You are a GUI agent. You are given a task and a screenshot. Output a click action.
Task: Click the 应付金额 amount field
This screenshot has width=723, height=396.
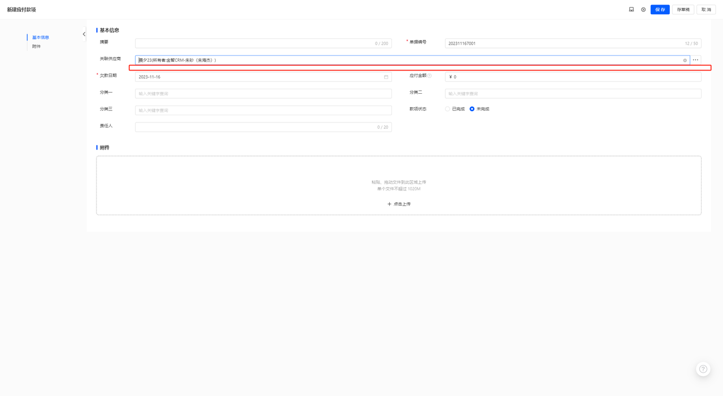click(x=573, y=77)
